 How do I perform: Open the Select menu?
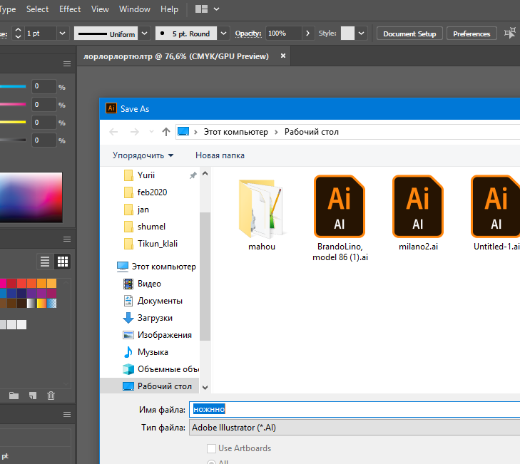coord(38,9)
